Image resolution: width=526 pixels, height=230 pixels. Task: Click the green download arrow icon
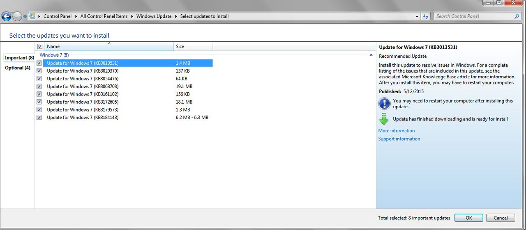point(384,119)
